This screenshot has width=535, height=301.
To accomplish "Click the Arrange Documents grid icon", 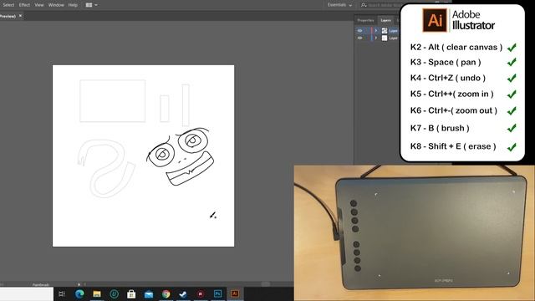I will [89, 5].
